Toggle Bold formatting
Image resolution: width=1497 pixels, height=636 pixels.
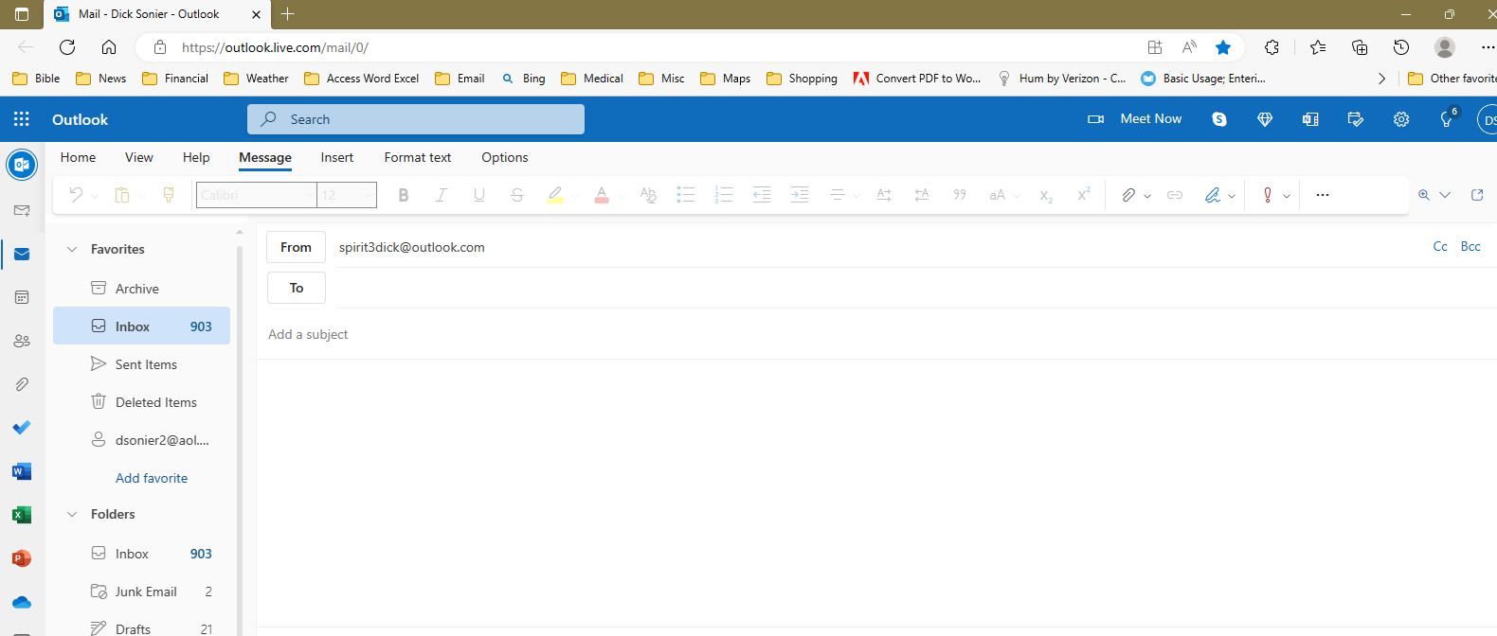(x=404, y=195)
